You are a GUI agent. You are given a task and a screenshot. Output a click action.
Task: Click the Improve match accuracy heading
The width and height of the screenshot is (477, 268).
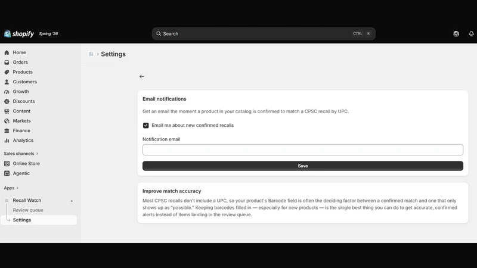[x=172, y=191]
